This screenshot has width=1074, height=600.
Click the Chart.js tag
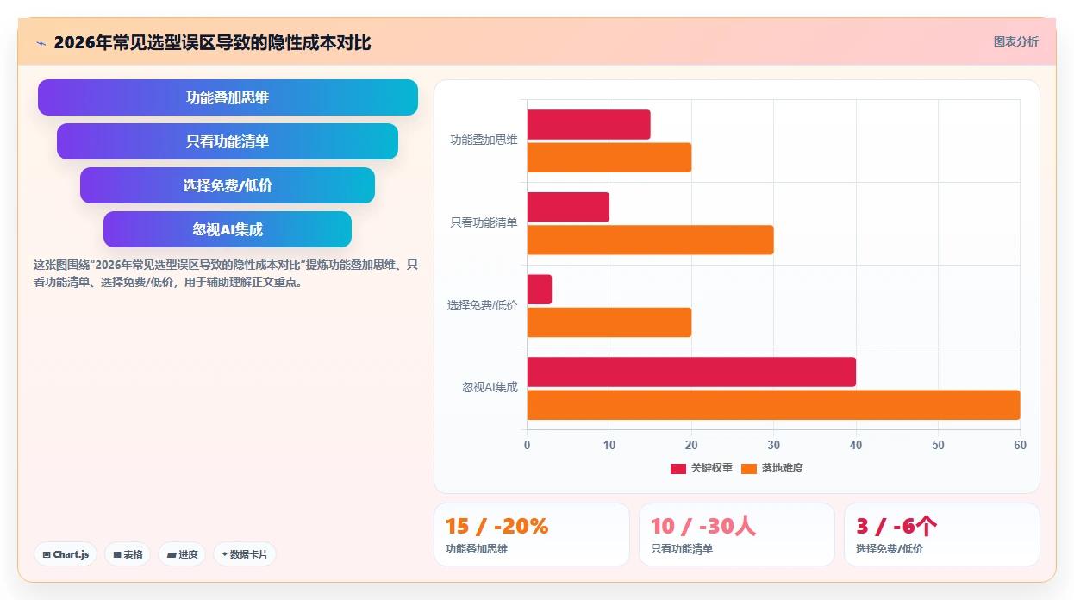pyautogui.click(x=66, y=554)
